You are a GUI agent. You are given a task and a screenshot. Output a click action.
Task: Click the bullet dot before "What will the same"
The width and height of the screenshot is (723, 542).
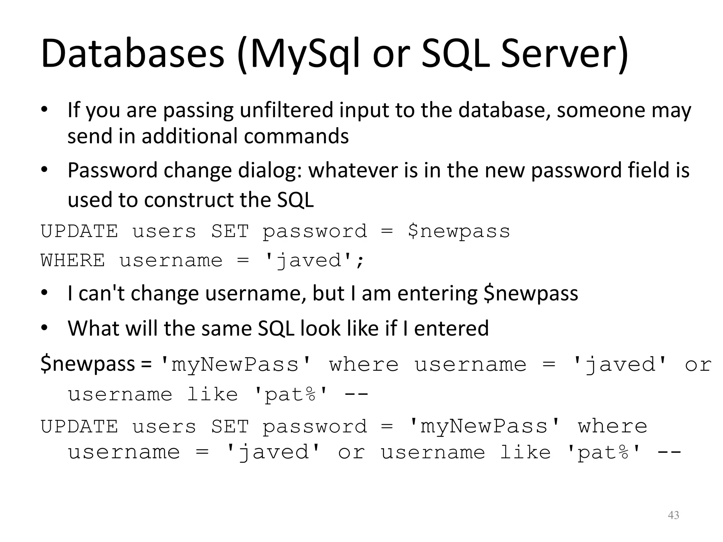pyautogui.click(x=44, y=328)
